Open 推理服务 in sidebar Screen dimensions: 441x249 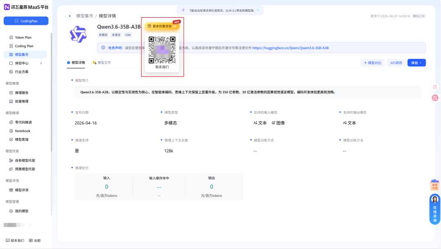pyautogui.click(x=22, y=93)
